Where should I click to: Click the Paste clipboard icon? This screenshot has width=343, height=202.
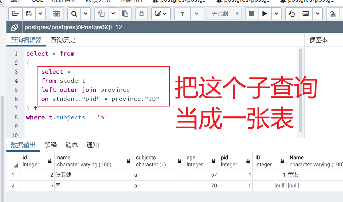click(125, 14)
